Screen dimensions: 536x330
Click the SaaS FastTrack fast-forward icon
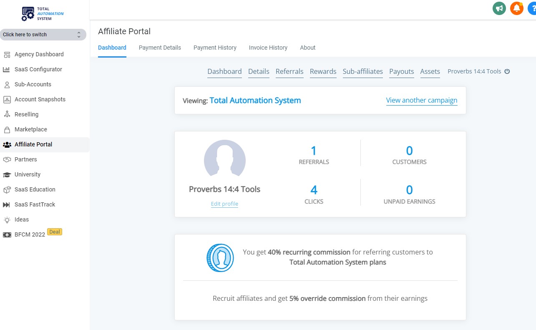(x=7, y=204)
